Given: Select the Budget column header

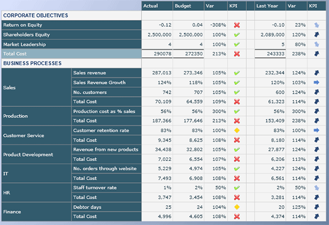Looking at the screenshot, I should pos(183,6).
